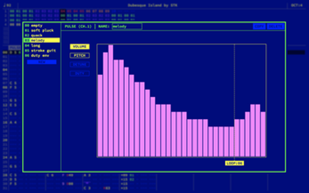Click the NEW instrument button

click(x=41, y=62)
